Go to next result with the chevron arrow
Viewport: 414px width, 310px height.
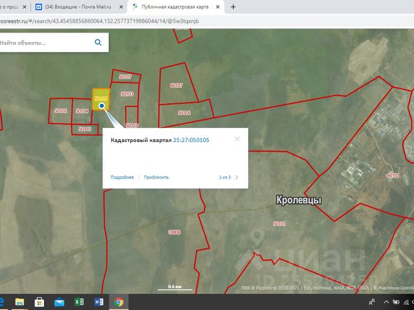[x=237, y=177]
